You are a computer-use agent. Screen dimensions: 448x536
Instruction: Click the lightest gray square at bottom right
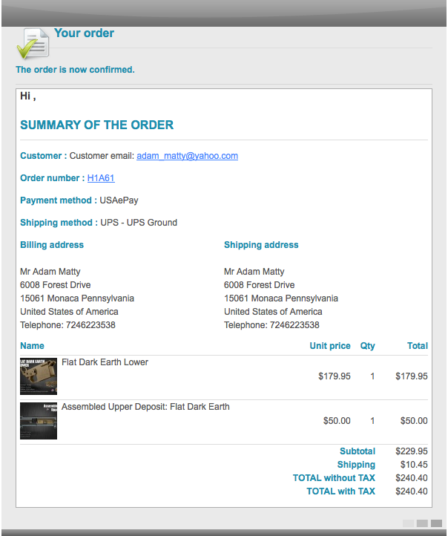tap(408, 523)
